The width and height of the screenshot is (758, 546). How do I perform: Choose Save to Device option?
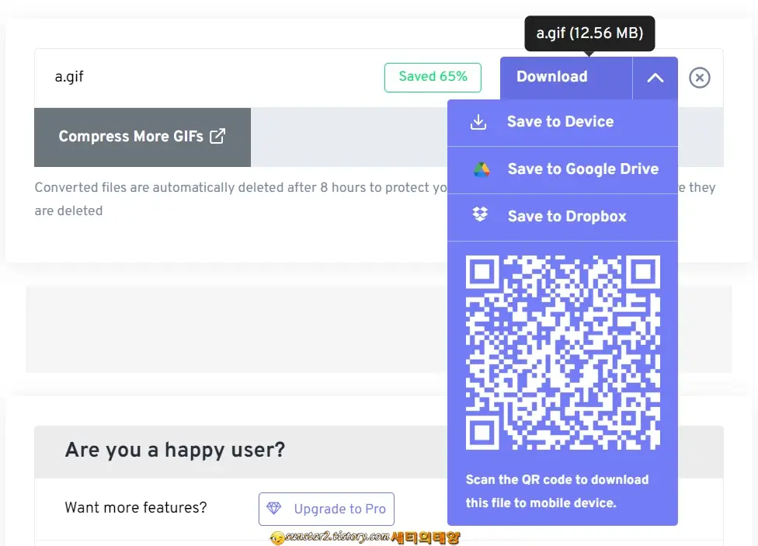coord(563,123)
